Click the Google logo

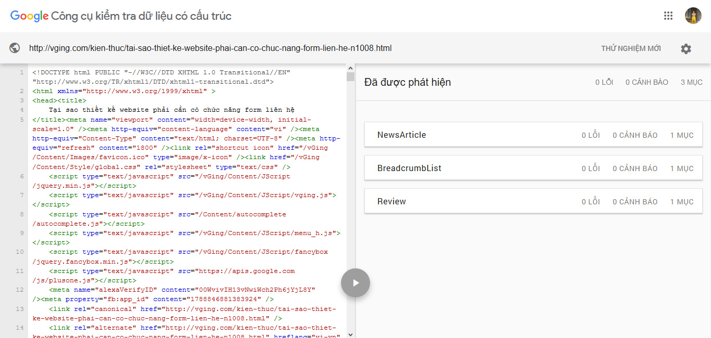point(29,16)
